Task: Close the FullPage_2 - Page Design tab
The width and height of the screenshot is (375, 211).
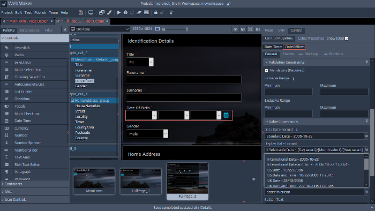Action: pos(107,21)
